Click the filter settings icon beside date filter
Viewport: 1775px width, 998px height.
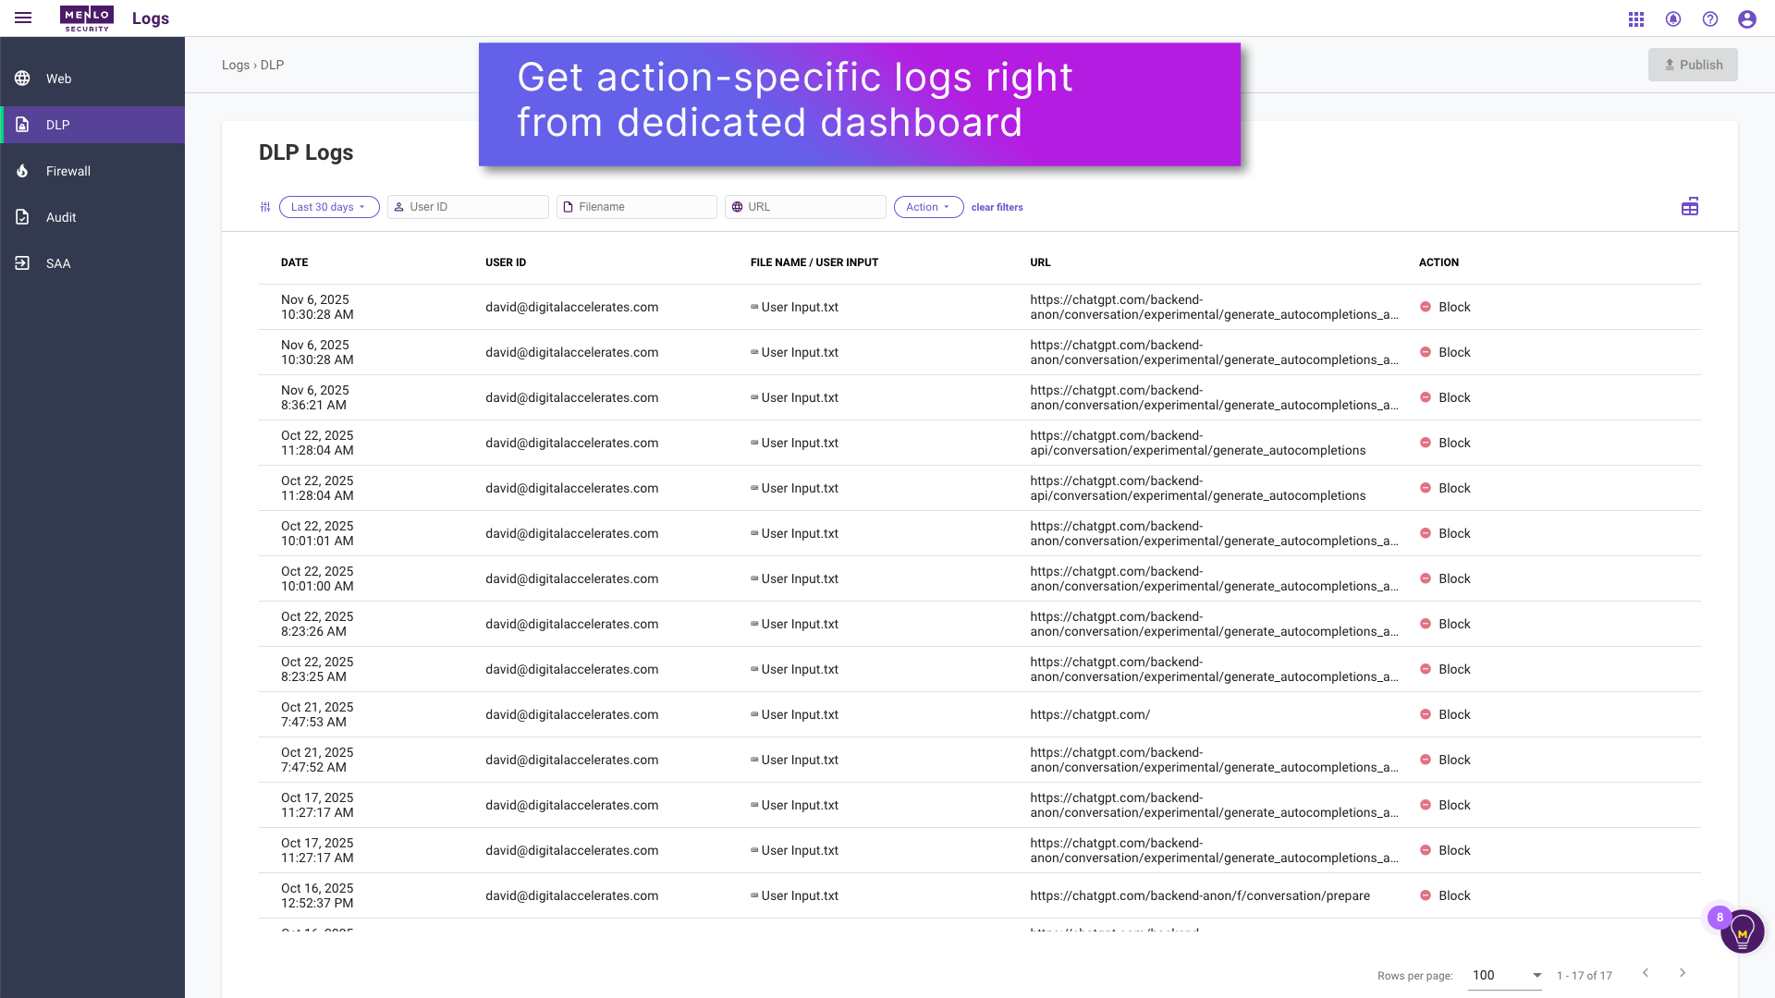click(265, 207)
